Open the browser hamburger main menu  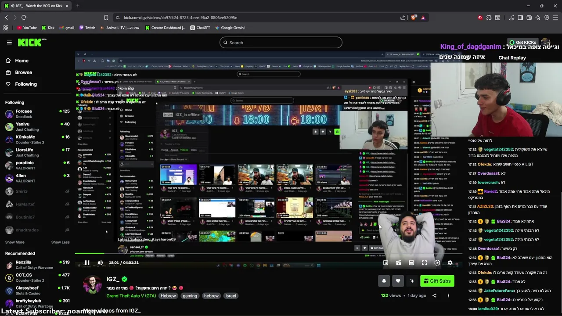click(555, 18)
